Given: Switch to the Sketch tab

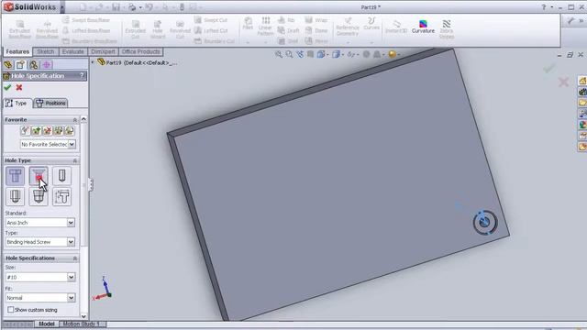Looking at the screenshot, I should 46,51.
